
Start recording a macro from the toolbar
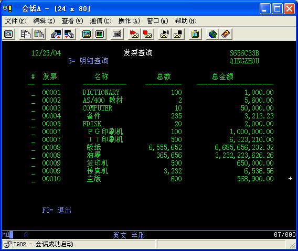click(134, 34)
